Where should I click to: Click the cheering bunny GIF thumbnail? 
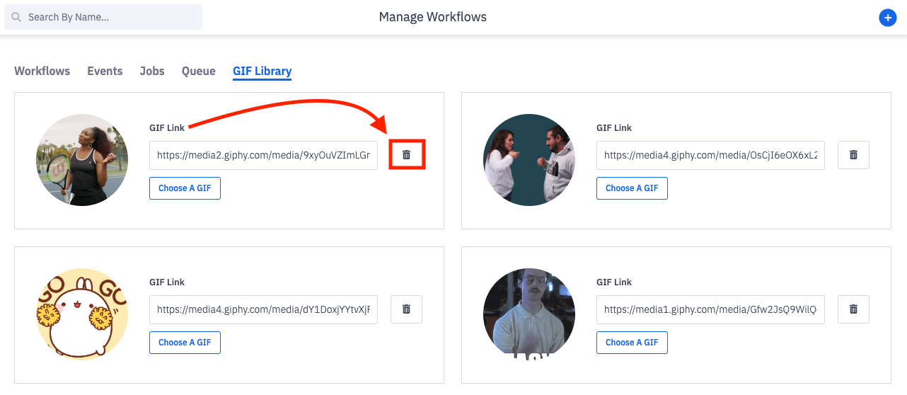82,314
